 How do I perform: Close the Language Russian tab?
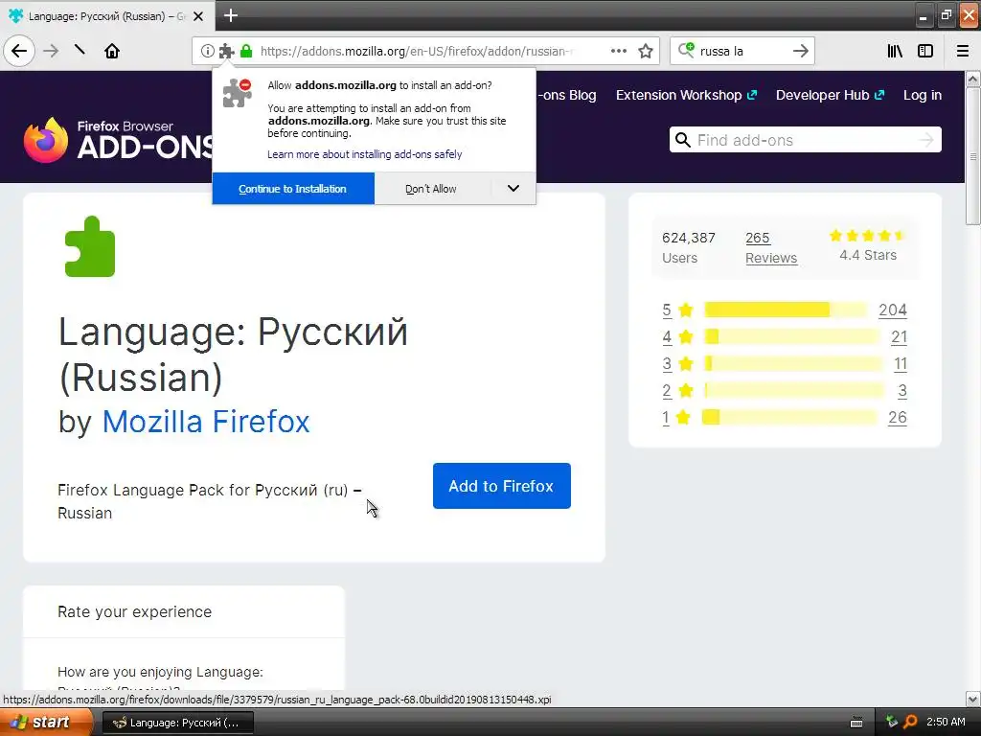point(198,16)
